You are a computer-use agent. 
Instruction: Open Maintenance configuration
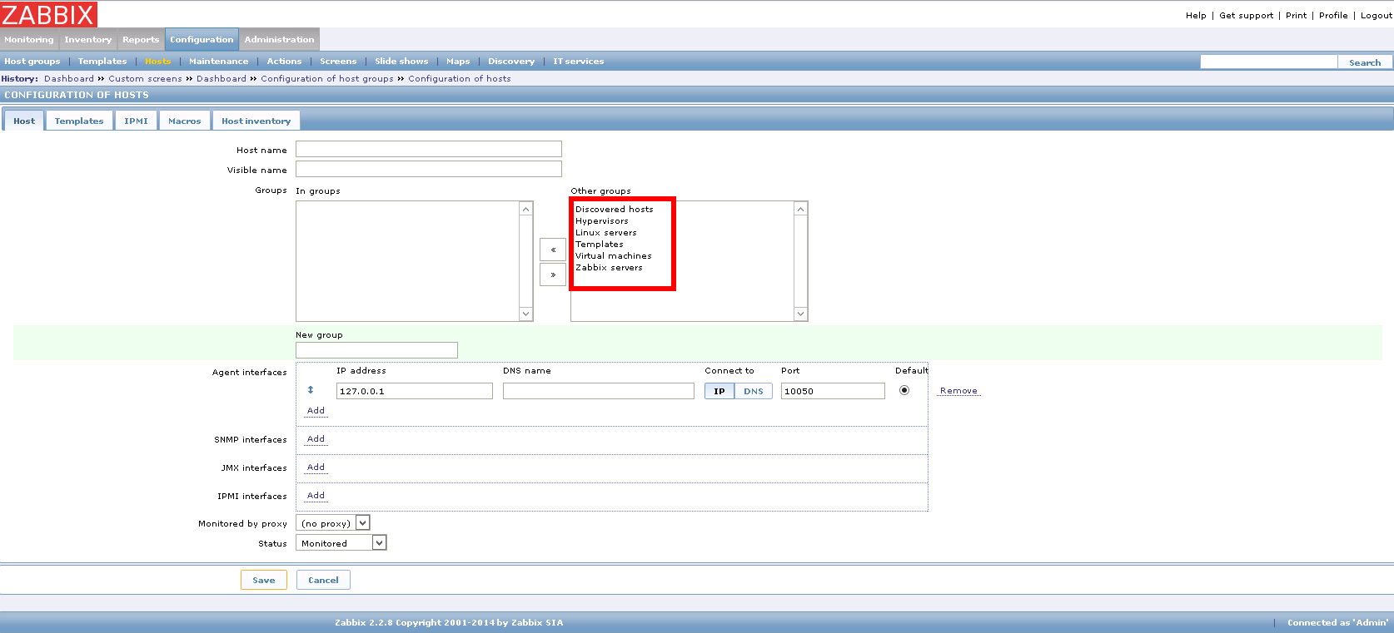coord(218,62)
